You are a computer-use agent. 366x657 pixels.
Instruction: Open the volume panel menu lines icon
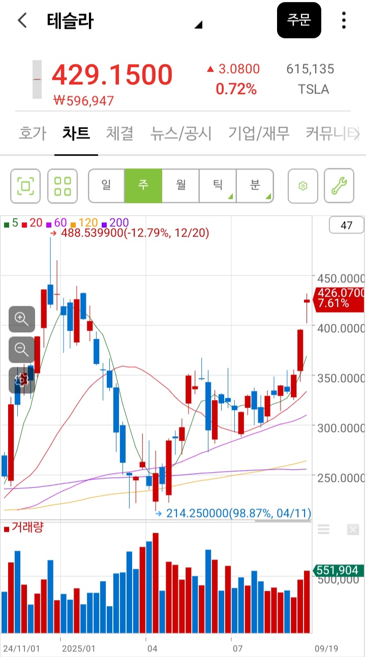click(x=324, y=530)
